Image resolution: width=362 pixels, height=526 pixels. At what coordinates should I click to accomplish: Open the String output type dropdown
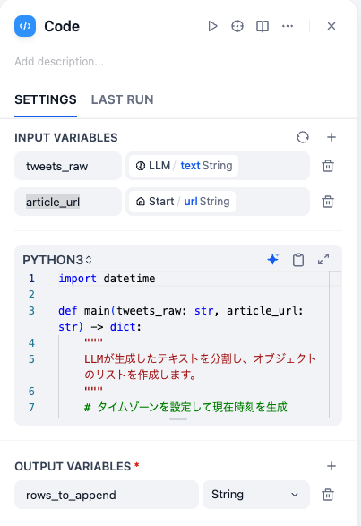click(256, 495)
